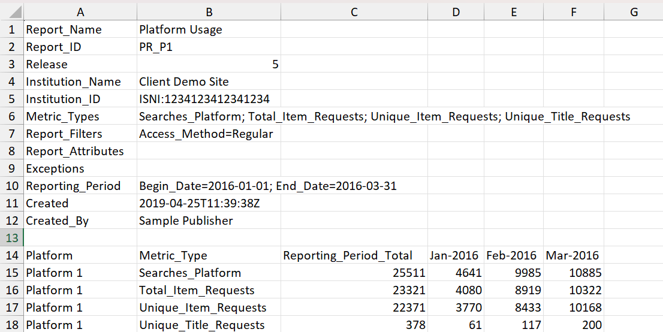Screen dimensions: 663x332
Task: Click the Created label cell in row 11
Action: tap(80, 203)
